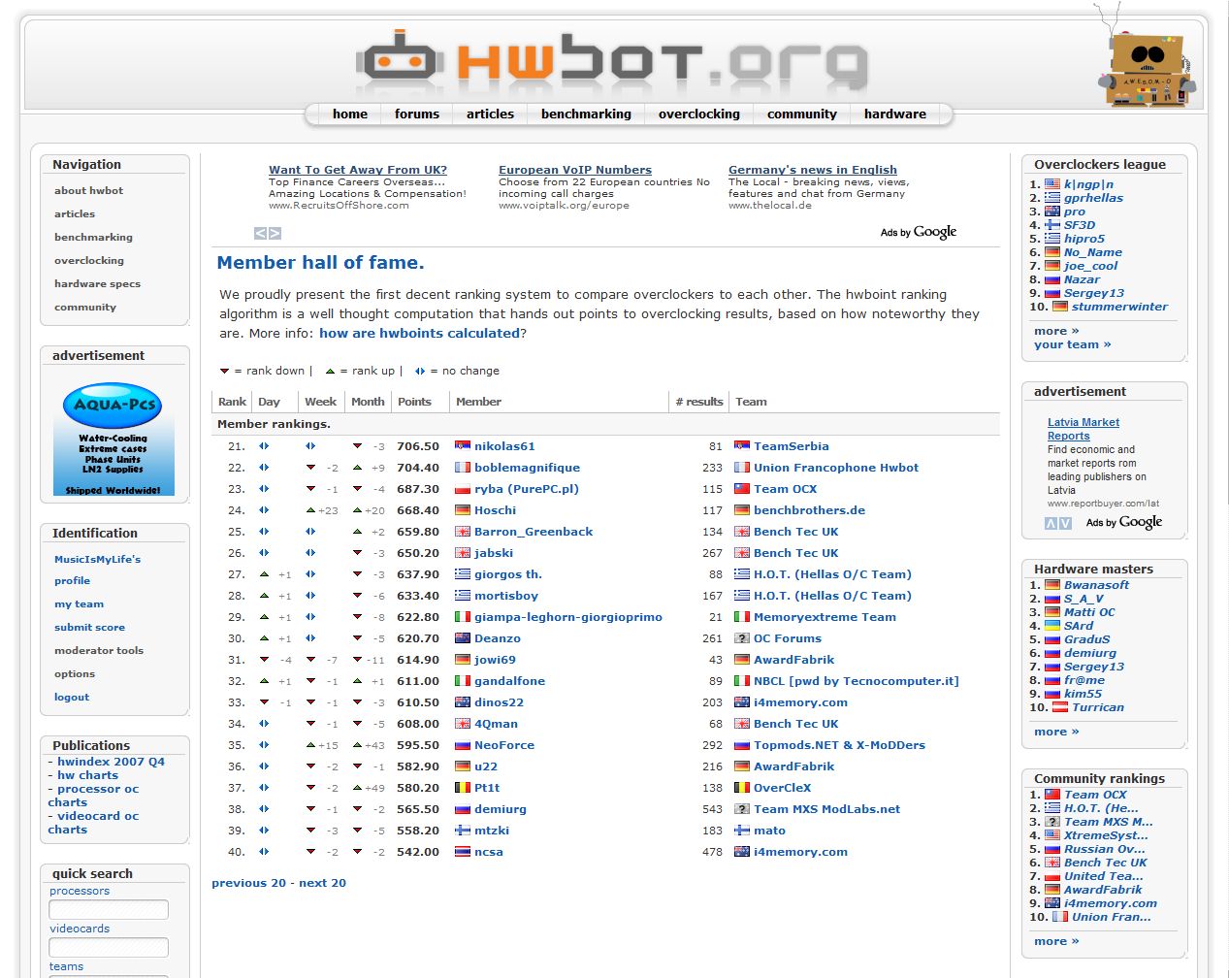Screen dimensions: 1229x978
Task: Open the 'Want To Get Away From UK?' ad
Action: point(358,170)
